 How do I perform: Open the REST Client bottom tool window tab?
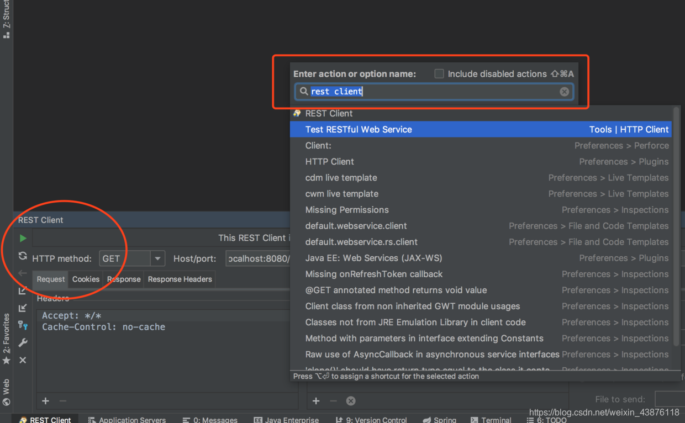[46, 420]
